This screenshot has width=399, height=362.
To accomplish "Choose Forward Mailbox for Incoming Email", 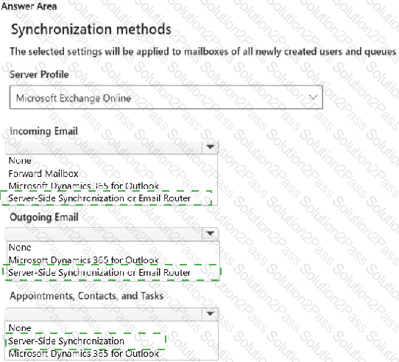I will click(x=43, y=173).
